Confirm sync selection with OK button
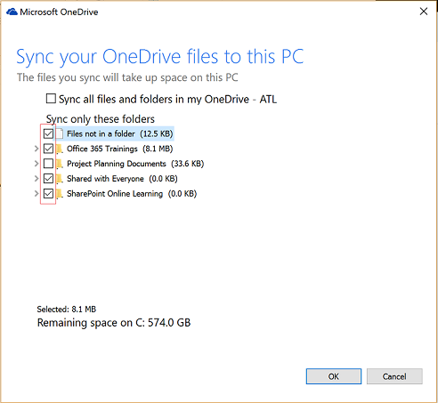The height and width of the screenshot is (403, 438). [x=334, y=376]
